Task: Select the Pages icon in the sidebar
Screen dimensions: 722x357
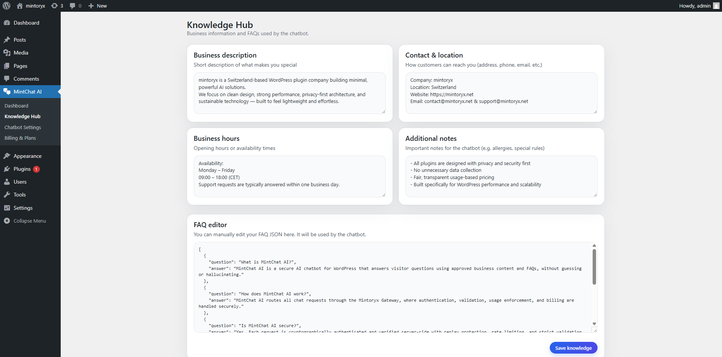Action: [7, 66]
